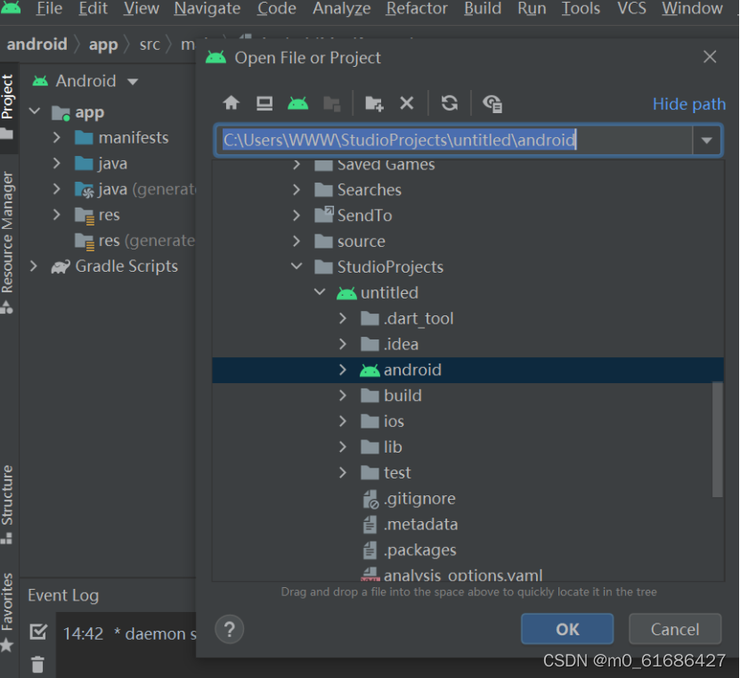This screenshot has width=740, height=678.
Task: Open the Window menu
Action: [x=692, y=9]
